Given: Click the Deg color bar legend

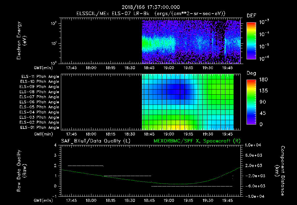Looking at the screenshot, I should 251,102.
